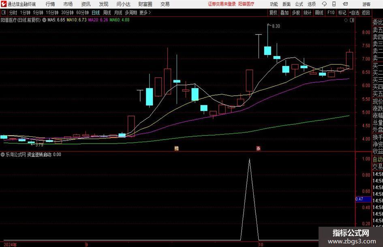Switch to 5分钟 period tab
The width and height of the screenshot is (383, 247).
(38, 13)
